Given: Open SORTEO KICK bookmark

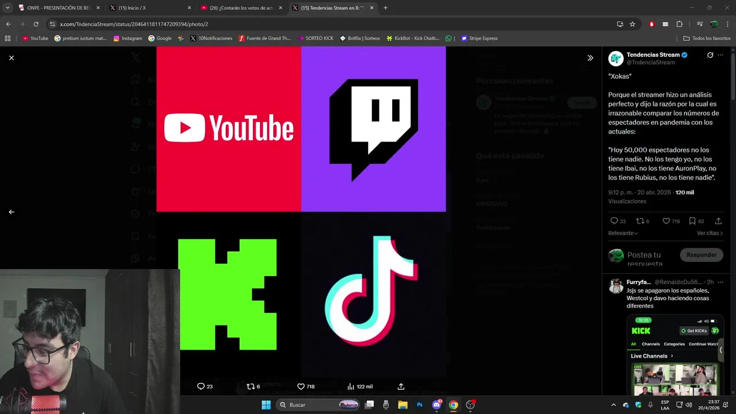Looking at the screenshot, I should coord(316,38).
